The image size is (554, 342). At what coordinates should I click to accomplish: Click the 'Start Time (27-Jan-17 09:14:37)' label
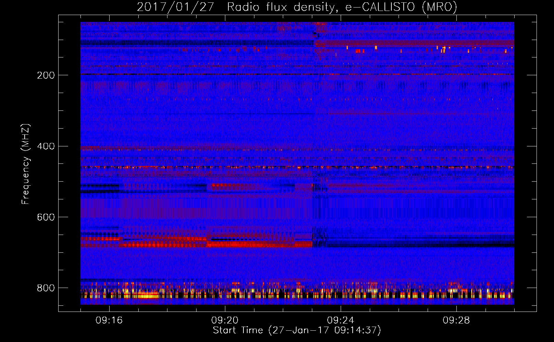pyautogui.click(x=297, y=330)
